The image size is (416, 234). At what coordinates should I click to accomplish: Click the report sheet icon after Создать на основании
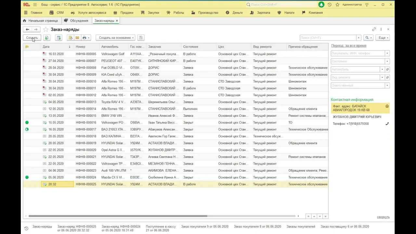click(141, 38)
